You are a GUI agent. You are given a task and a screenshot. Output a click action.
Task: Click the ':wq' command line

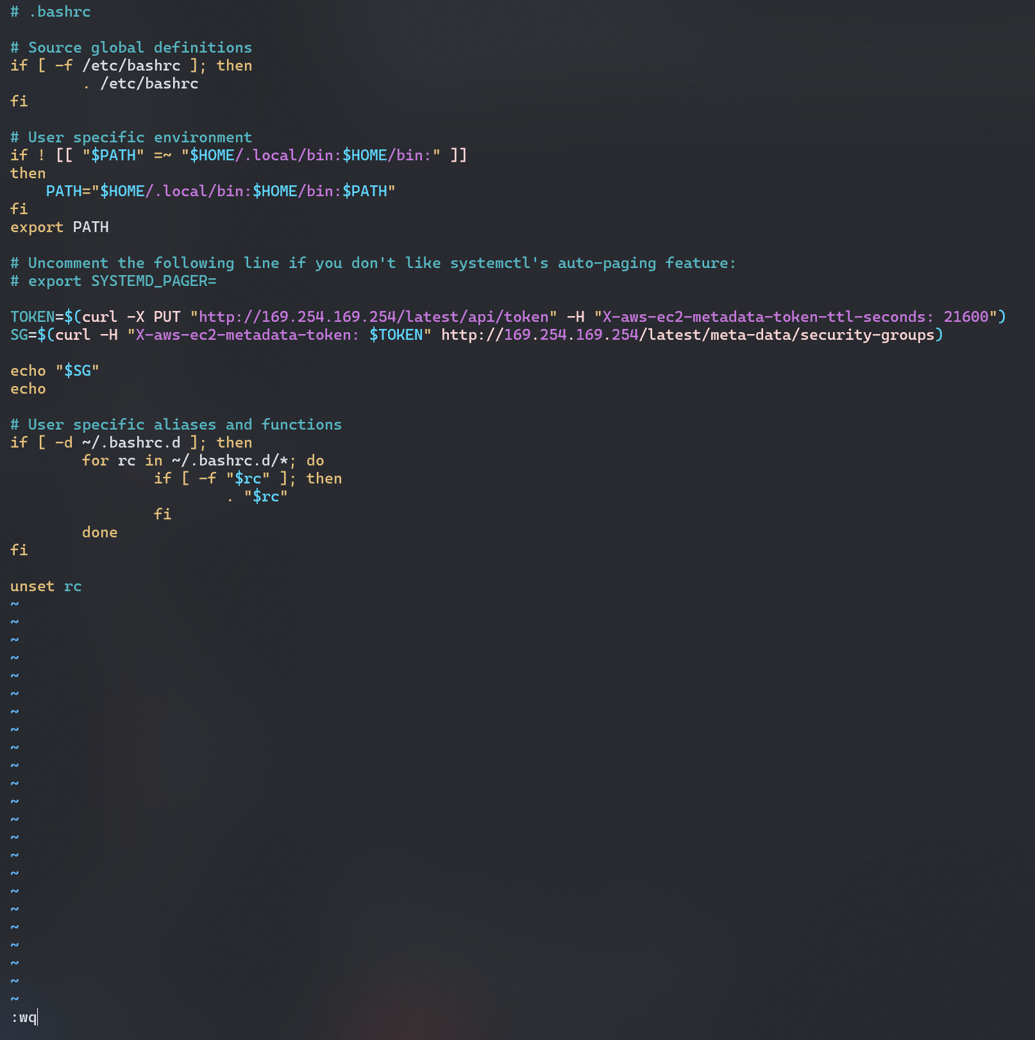[x=24, y=1017]
